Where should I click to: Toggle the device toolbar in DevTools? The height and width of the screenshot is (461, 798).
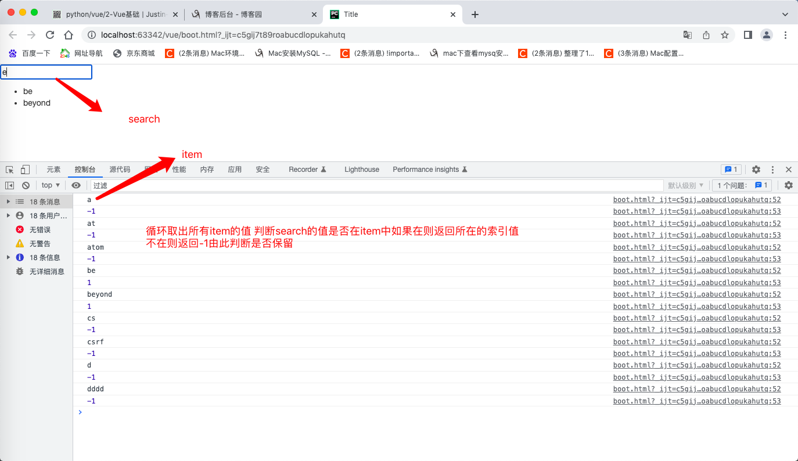(x=25, y=170)
